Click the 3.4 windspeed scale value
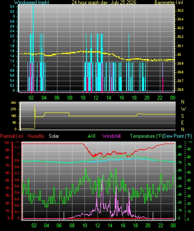The height and width of the screenshot is (231, 194). (x=12, y=6)
